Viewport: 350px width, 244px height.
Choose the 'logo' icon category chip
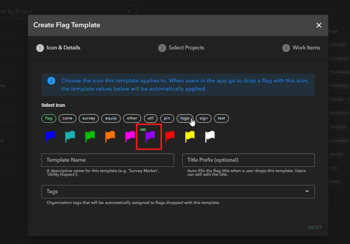coord(185,118)
